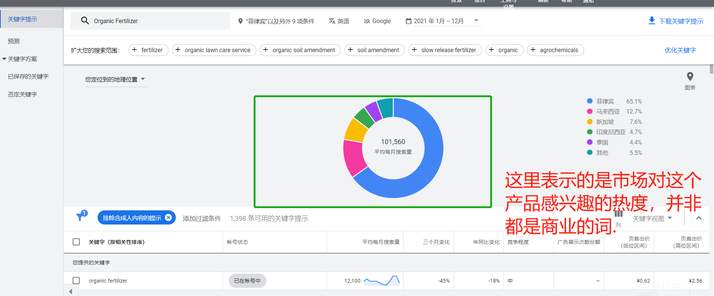
Task: Add the soil amendment suggestion chip
Action: click(374, 50)
